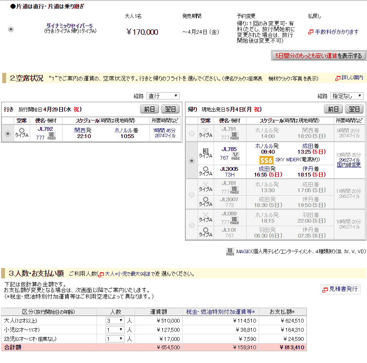367x363 pixels.
Task: Open the JL792 flight seat map link
Action: [45, 129]
